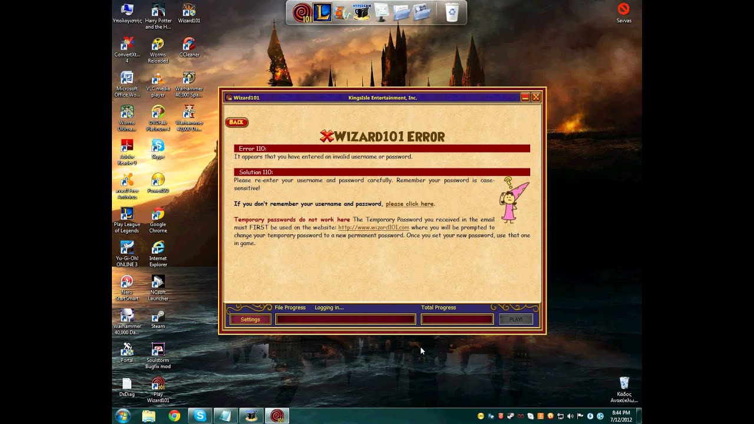The height and width of the screenshot is (424, 754).
Task: Open Harry Potter and the H... shortcut
Action: [x=158, y=16]
